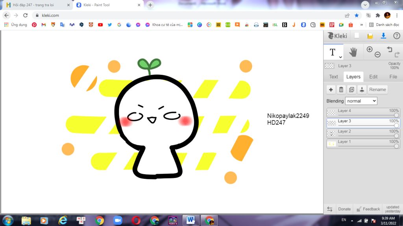
Task: Share this page icon in address bar
Action: [347, 15]
